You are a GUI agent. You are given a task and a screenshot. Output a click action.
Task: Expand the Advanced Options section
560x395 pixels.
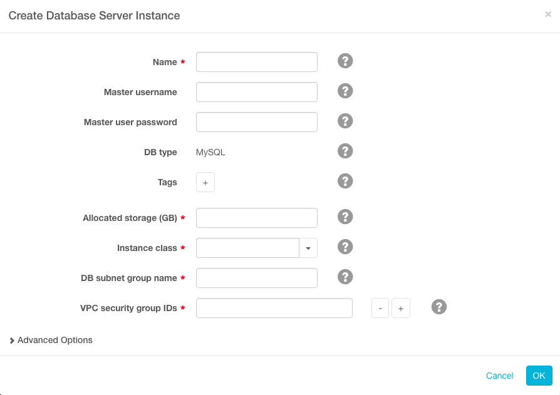(x=51, y=340)
